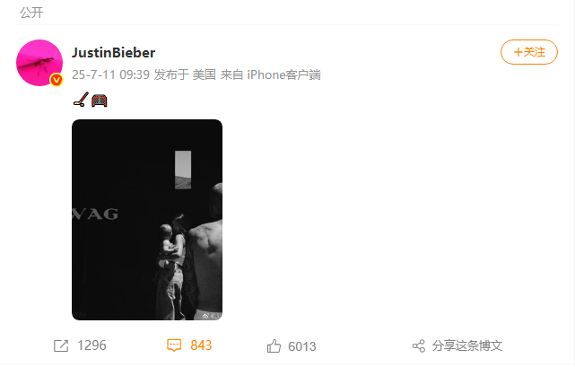
Task: Follow the account with +关注 button
Action: [x=528, y=52]
